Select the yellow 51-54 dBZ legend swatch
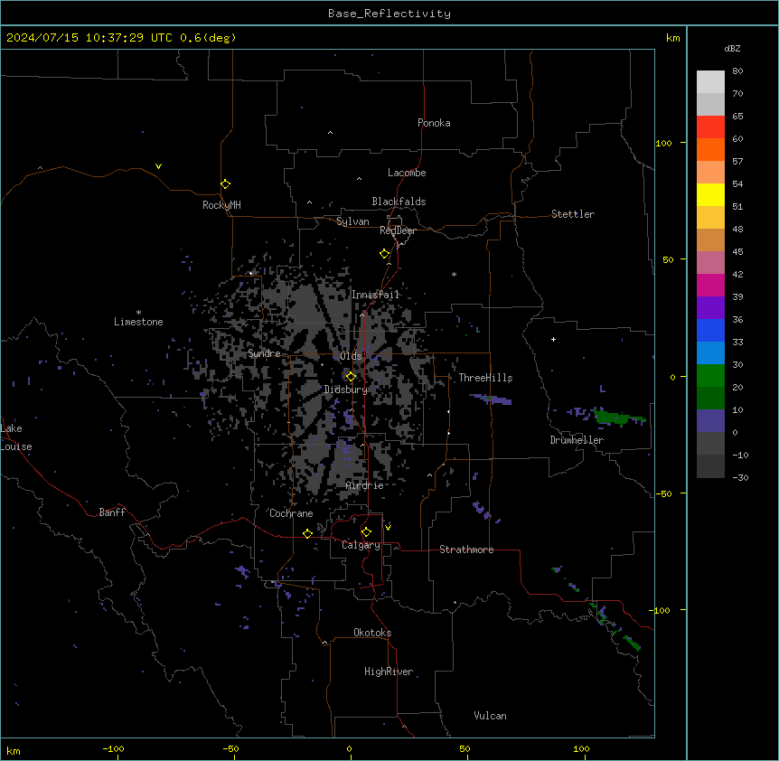This screenshot has height=761, width=779. 710,194
